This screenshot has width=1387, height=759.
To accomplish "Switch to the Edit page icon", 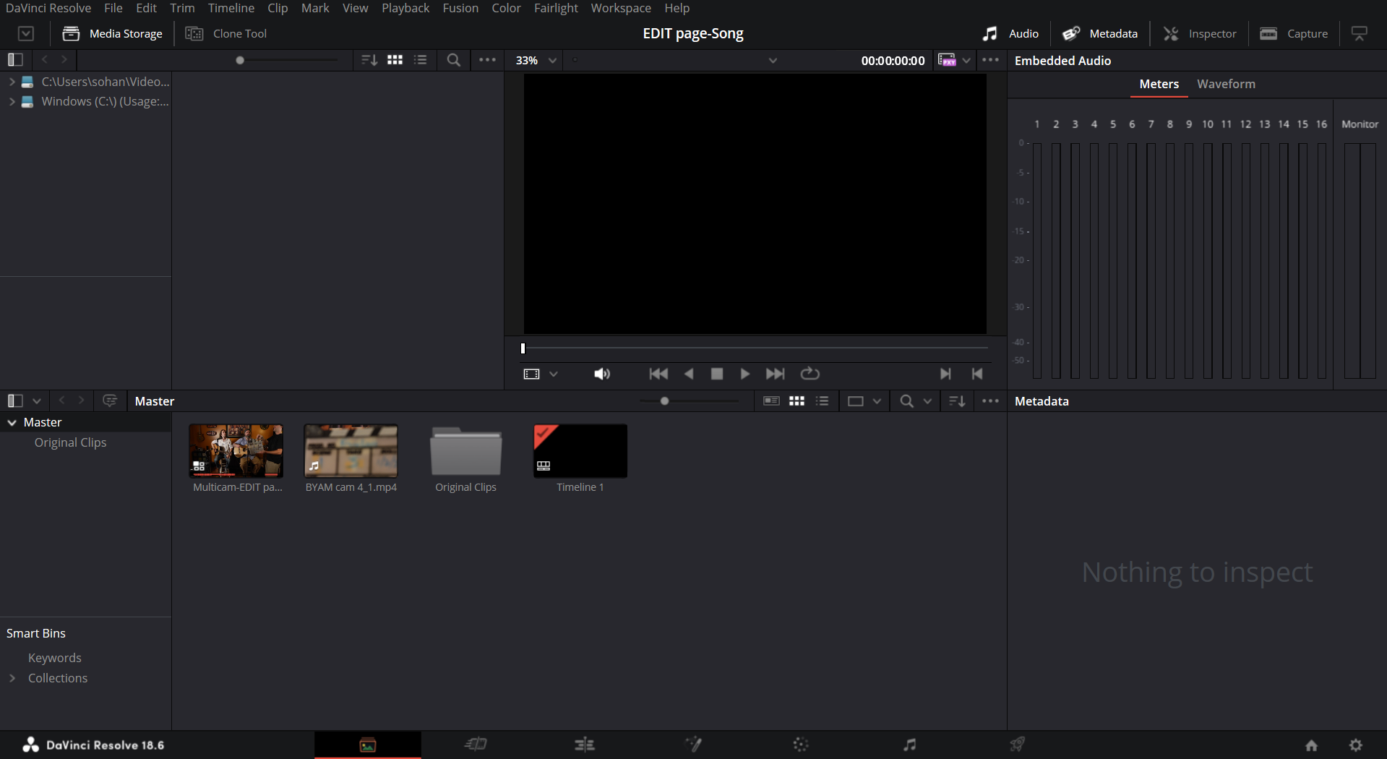I will tap(584, 744).
